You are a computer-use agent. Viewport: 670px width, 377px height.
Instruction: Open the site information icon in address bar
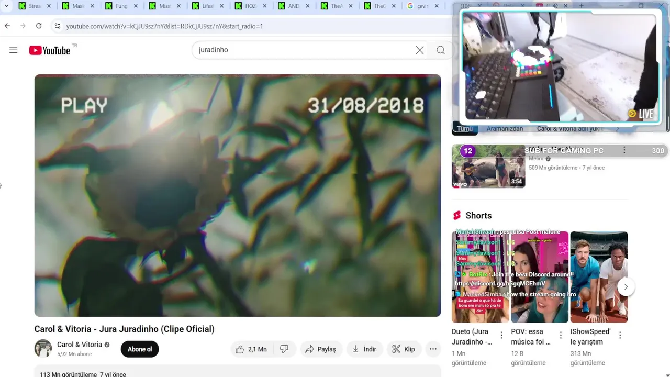pos(57,26)
